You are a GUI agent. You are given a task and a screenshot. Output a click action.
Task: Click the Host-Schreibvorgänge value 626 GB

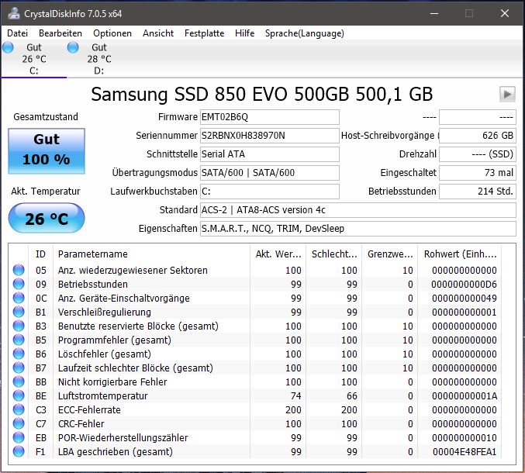point(478,136)
